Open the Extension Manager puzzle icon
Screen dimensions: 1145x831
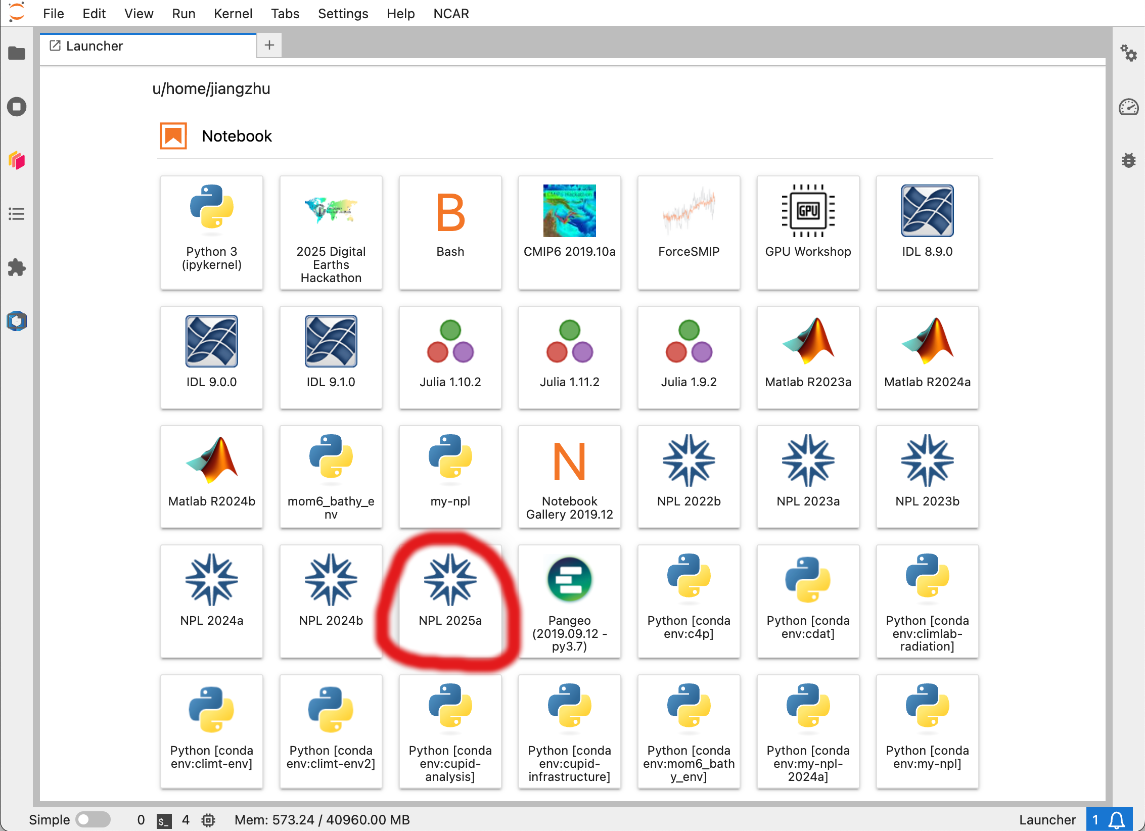[17, 267]
